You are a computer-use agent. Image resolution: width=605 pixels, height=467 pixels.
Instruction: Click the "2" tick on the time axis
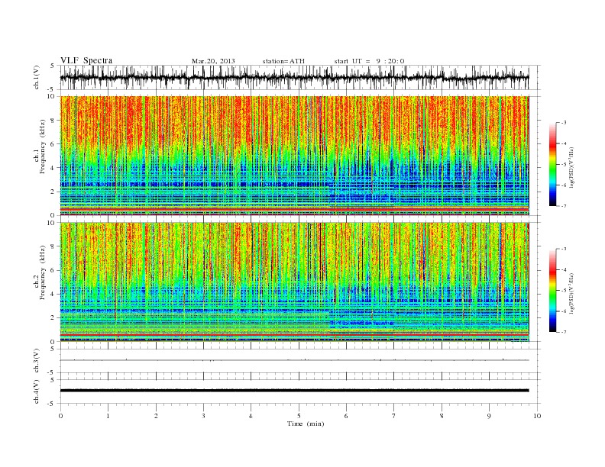point(156,416)
